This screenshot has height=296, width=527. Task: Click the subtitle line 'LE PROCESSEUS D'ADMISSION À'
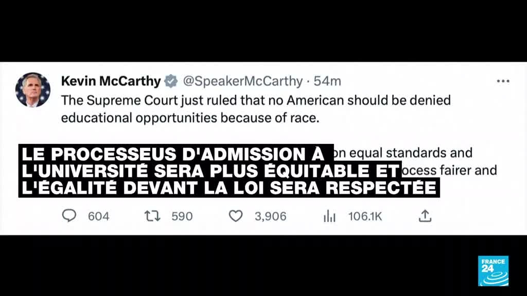pyautogui.click(x=173, y=154)
